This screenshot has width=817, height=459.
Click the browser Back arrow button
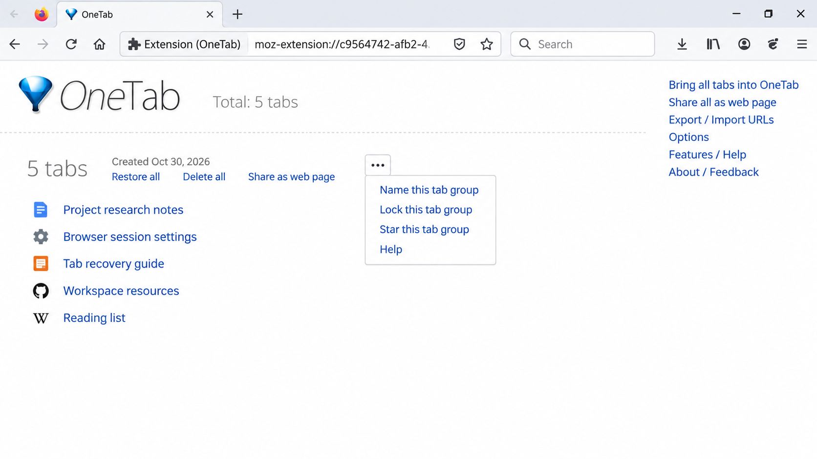pyautogui.click(x=15, y=44)
